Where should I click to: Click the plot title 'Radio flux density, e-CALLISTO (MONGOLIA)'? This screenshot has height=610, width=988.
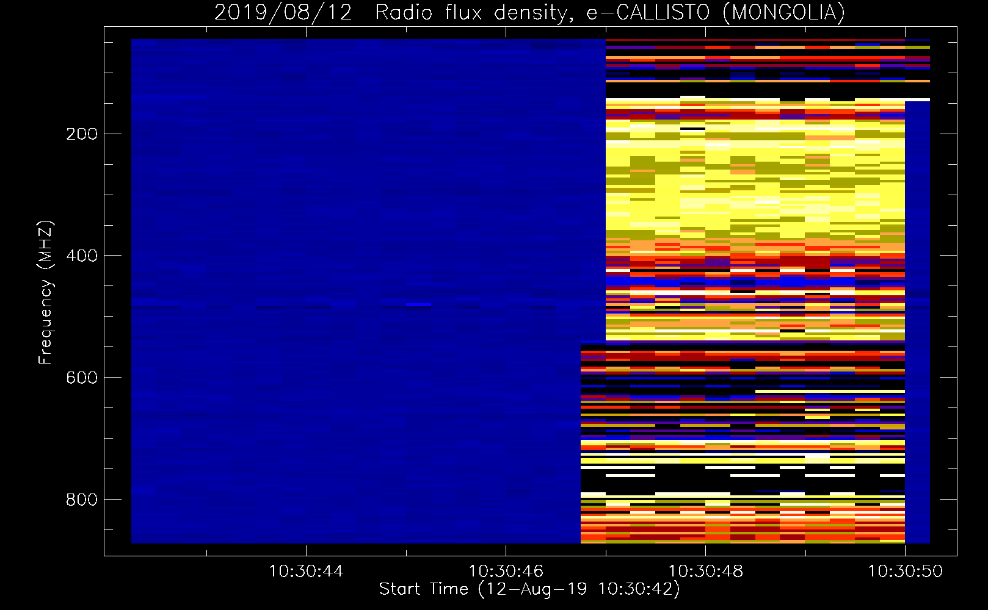tap(609, 13)
